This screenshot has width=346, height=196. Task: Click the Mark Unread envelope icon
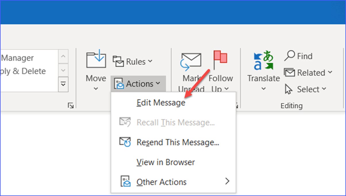coord(191,60)
